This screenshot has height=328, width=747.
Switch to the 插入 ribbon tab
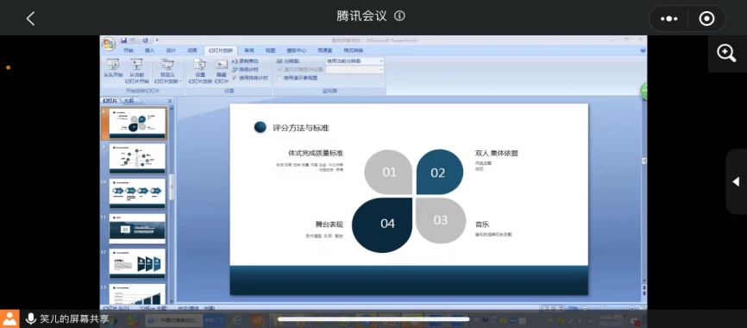(149, 51)
